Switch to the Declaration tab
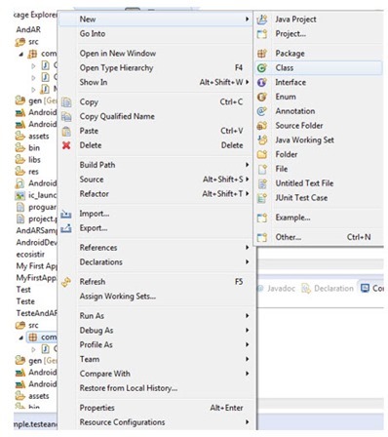This screenshot has width=388, height=437. 333,289
